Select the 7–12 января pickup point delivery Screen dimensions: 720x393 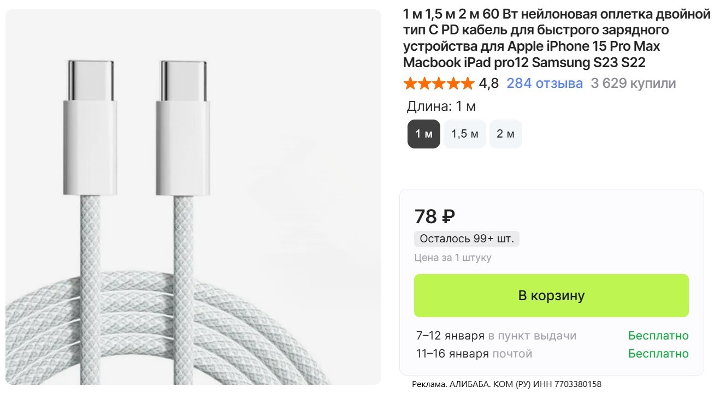pos(496,336)
